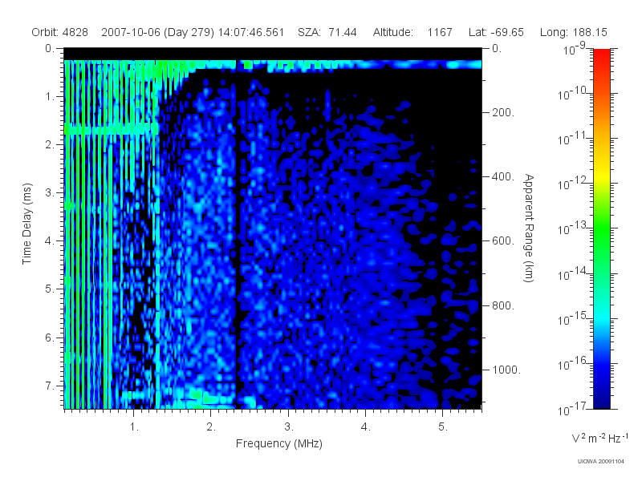
Task: Click the color bar unit label 'V² m⁻² Hz⁻¹'
Action: pyautogui.click(x=599, y=438)
